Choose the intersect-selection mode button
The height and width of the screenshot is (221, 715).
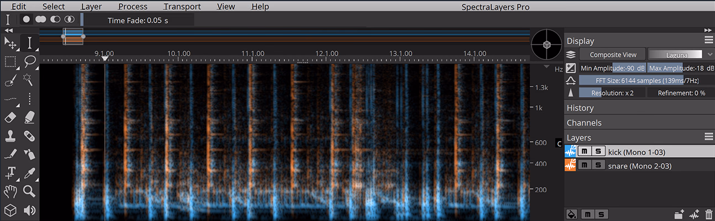70,19
